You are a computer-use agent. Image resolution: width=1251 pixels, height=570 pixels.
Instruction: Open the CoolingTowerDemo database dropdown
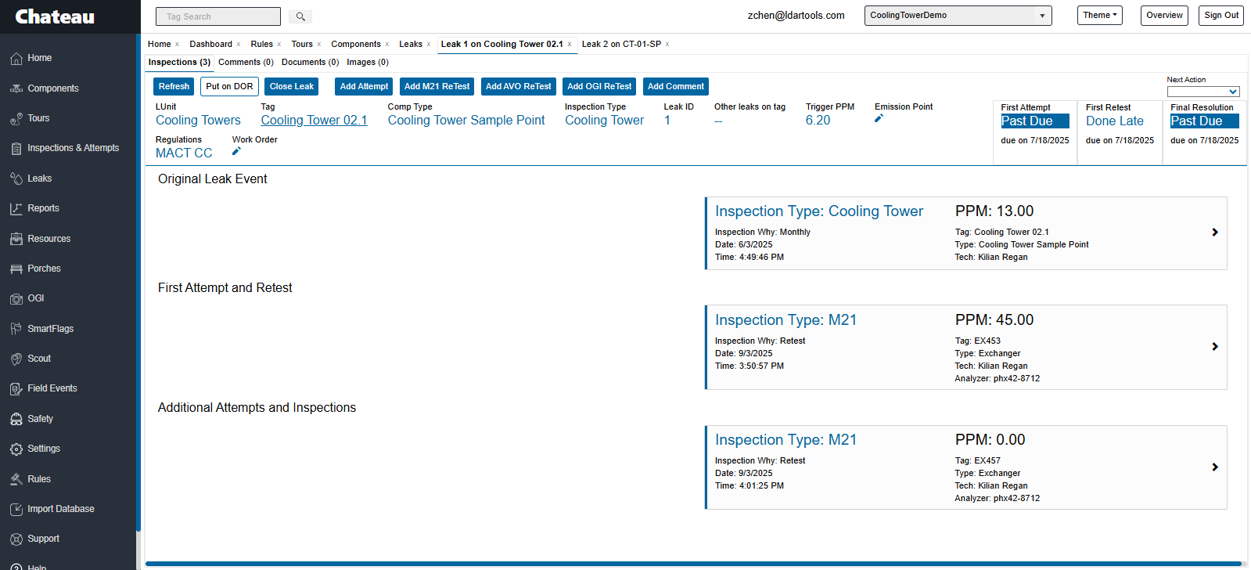click(x=958, y=16)
